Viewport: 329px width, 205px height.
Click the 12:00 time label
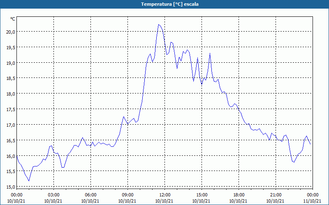click(x=164, y=195)
